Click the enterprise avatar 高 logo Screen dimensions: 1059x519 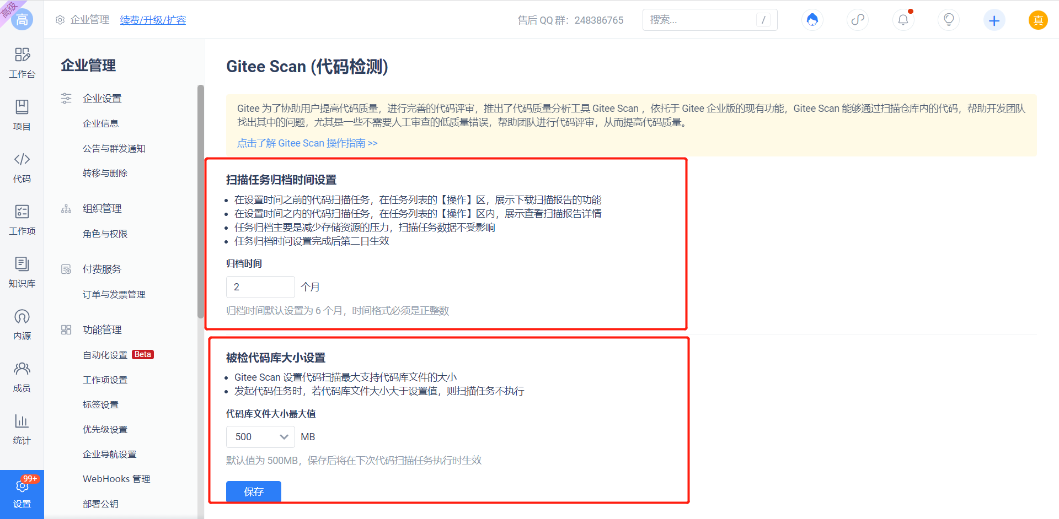pyautogui.click(x=22, y=20)
